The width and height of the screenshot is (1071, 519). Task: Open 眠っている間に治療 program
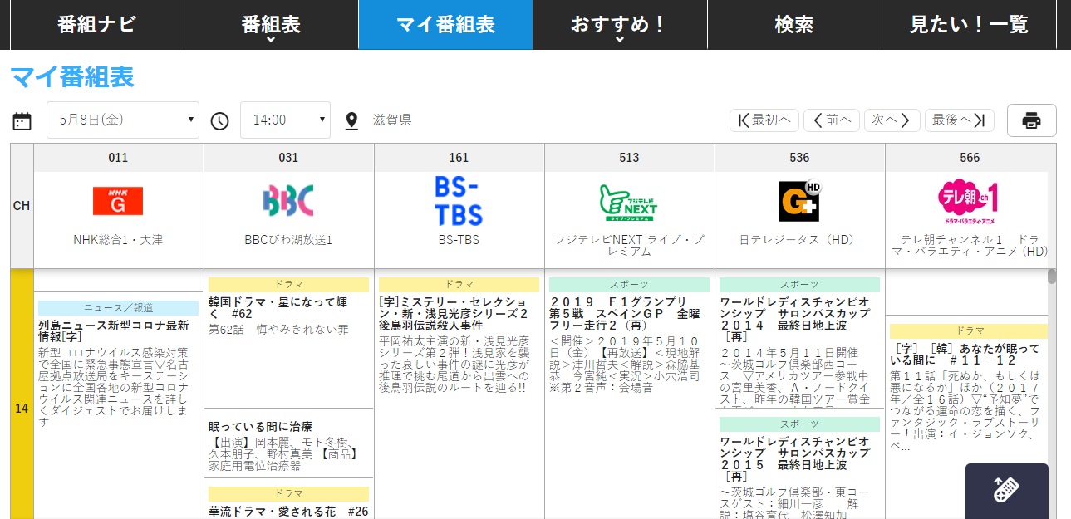click(x=260, y=426)
